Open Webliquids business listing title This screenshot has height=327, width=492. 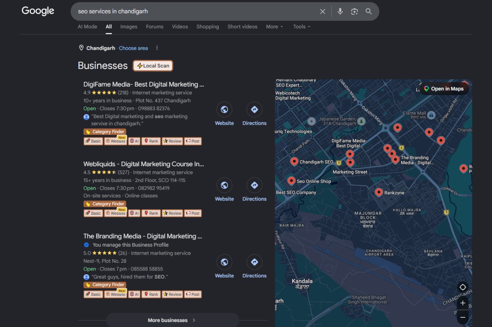[x=144, y=164]
